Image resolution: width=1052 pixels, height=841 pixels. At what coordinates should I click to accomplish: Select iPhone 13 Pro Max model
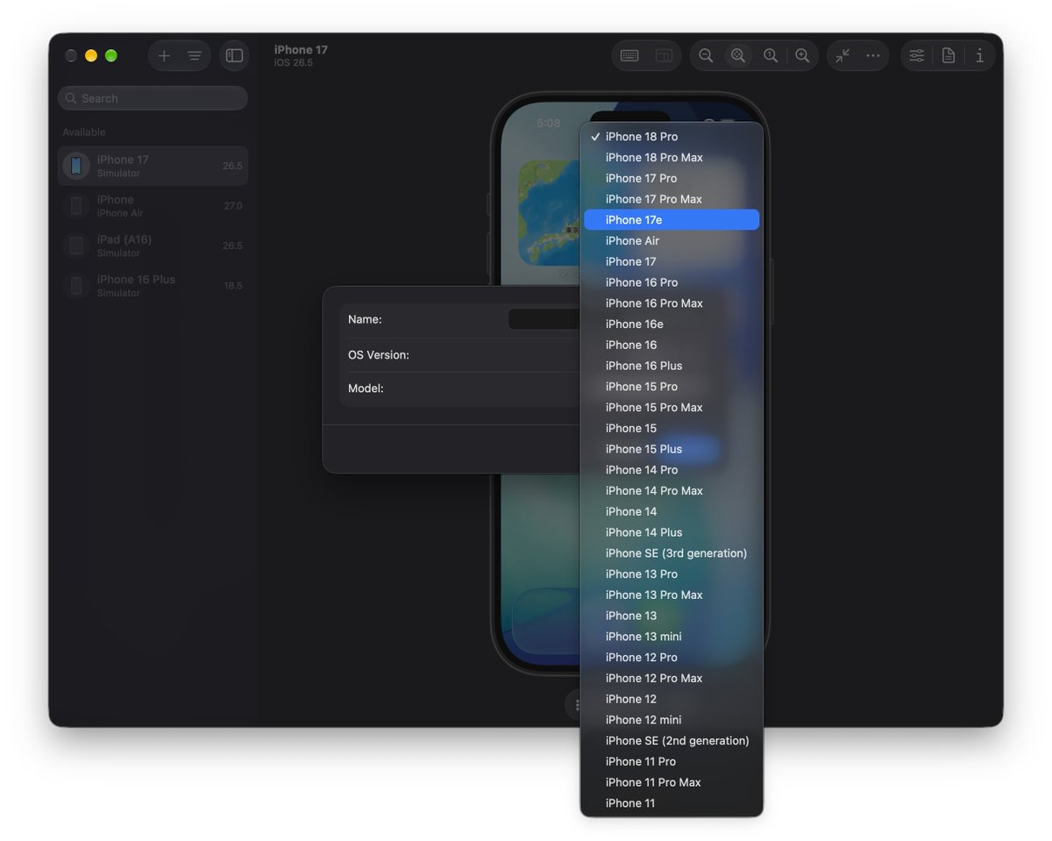672,595
